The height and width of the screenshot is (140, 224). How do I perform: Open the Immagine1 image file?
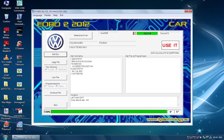pos(20,86)
